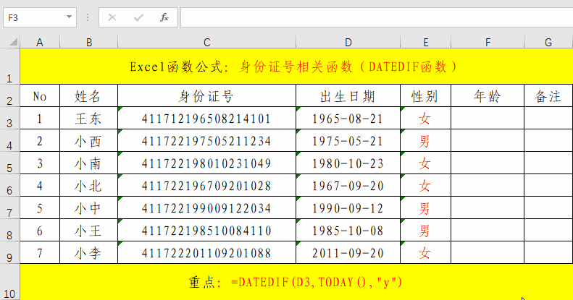573x300 pixels.
Task: Click the name cell '小中'
Action: 89,207
